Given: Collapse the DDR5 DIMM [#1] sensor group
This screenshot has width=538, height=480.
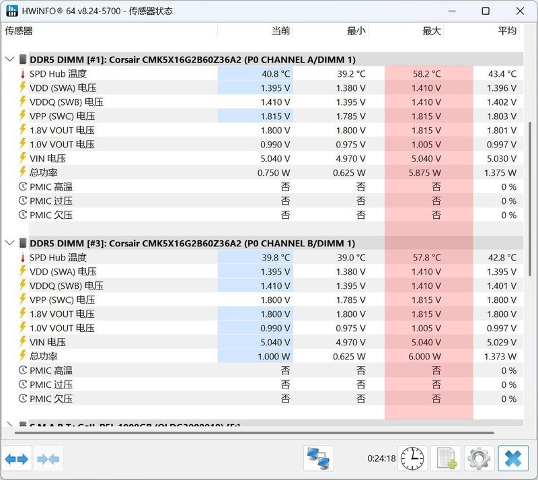Looking at the screenshot, I should click(x=9, y=59).
